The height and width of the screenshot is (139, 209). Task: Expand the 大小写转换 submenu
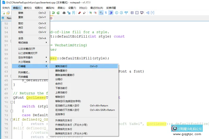pyautogui.click(x=31, y=62)
